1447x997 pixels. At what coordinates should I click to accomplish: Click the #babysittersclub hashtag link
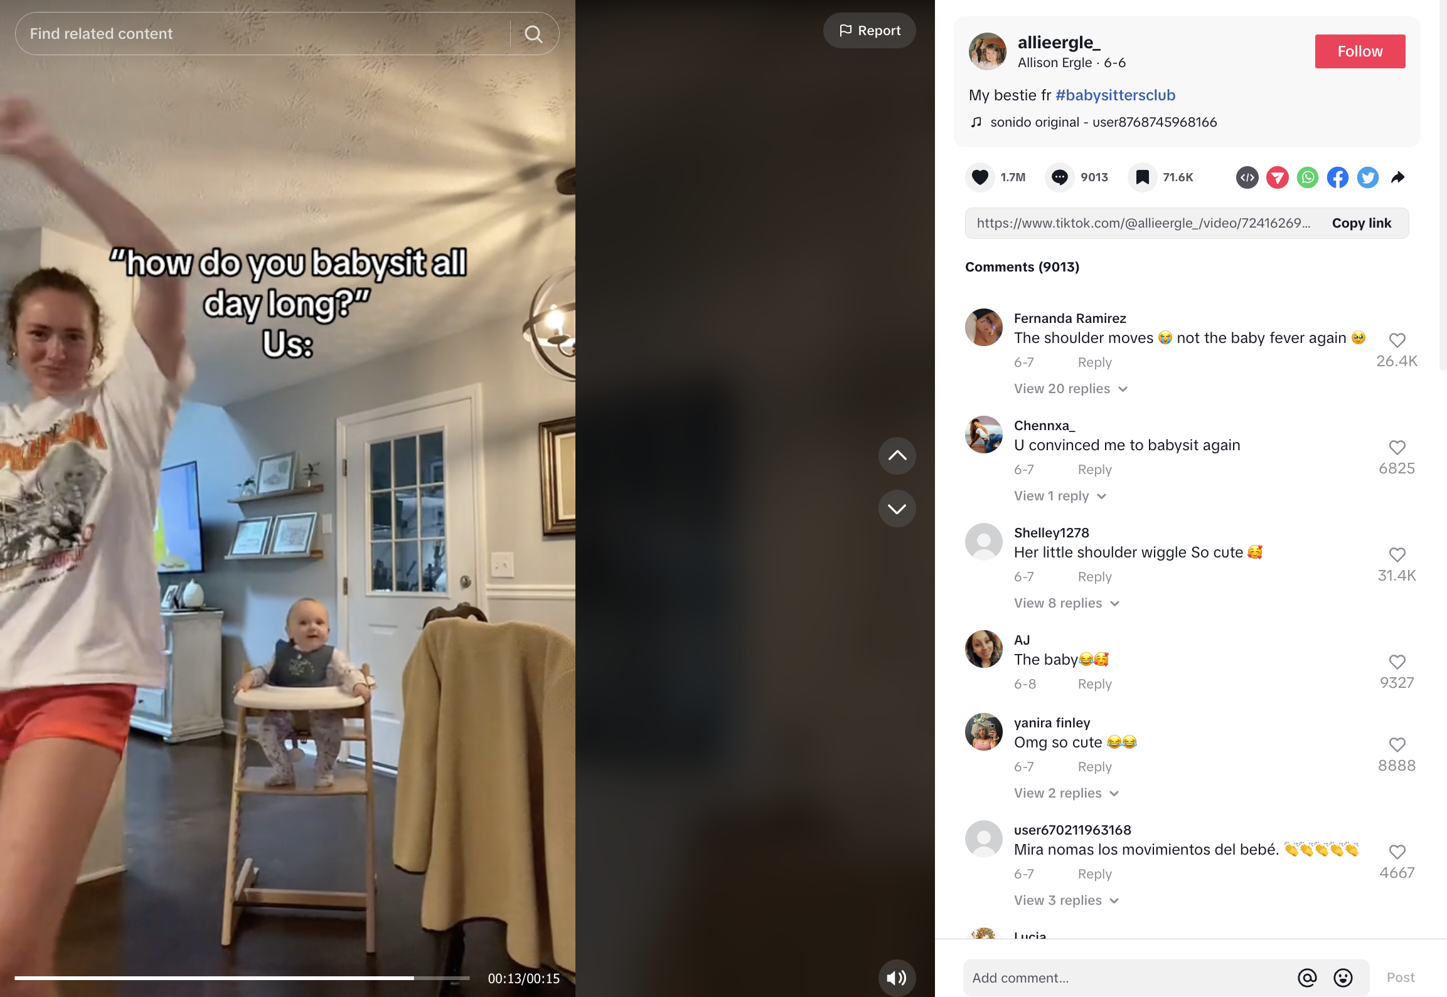(1113, 95)
